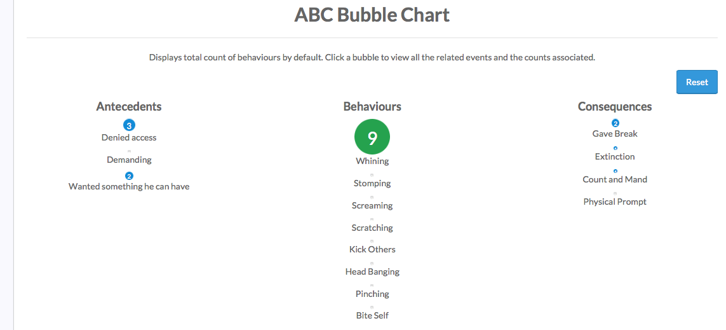Click the Reset button
This screenshot has height=330, width=726.
pos(697,82)
